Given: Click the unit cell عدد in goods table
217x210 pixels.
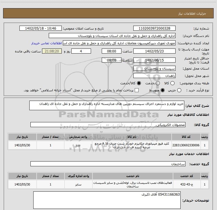Looking at the screenshot, I should 78,145.
